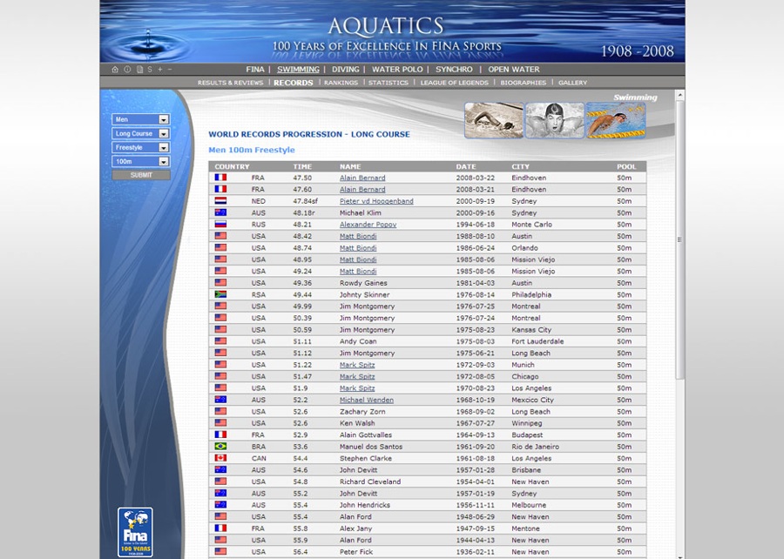Screen dimensions: 784x559
Task: Click Australian flag in Michael Klim row
Action: [220, 212]
